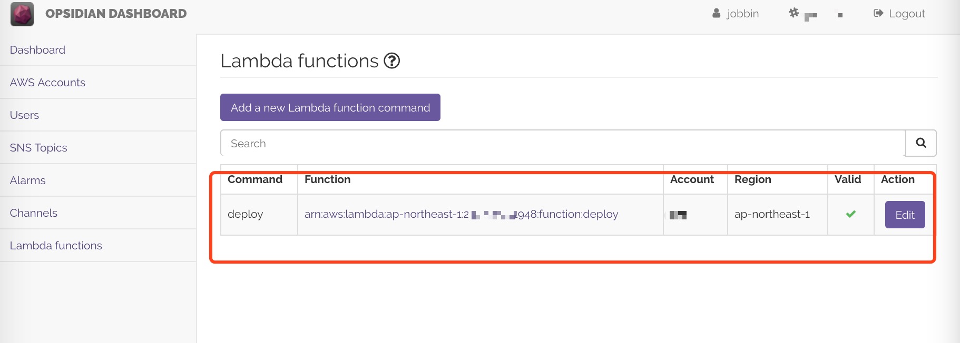Navigate to SNS Topics
The height and width of the screenshot is (343, 960).
(x=38, y=148)
